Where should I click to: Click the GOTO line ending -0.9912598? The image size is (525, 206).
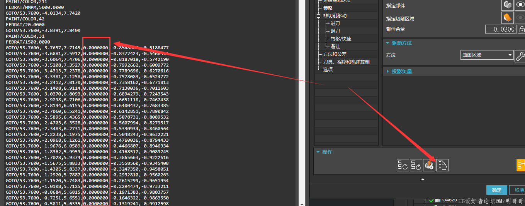[x=87, y=203]
